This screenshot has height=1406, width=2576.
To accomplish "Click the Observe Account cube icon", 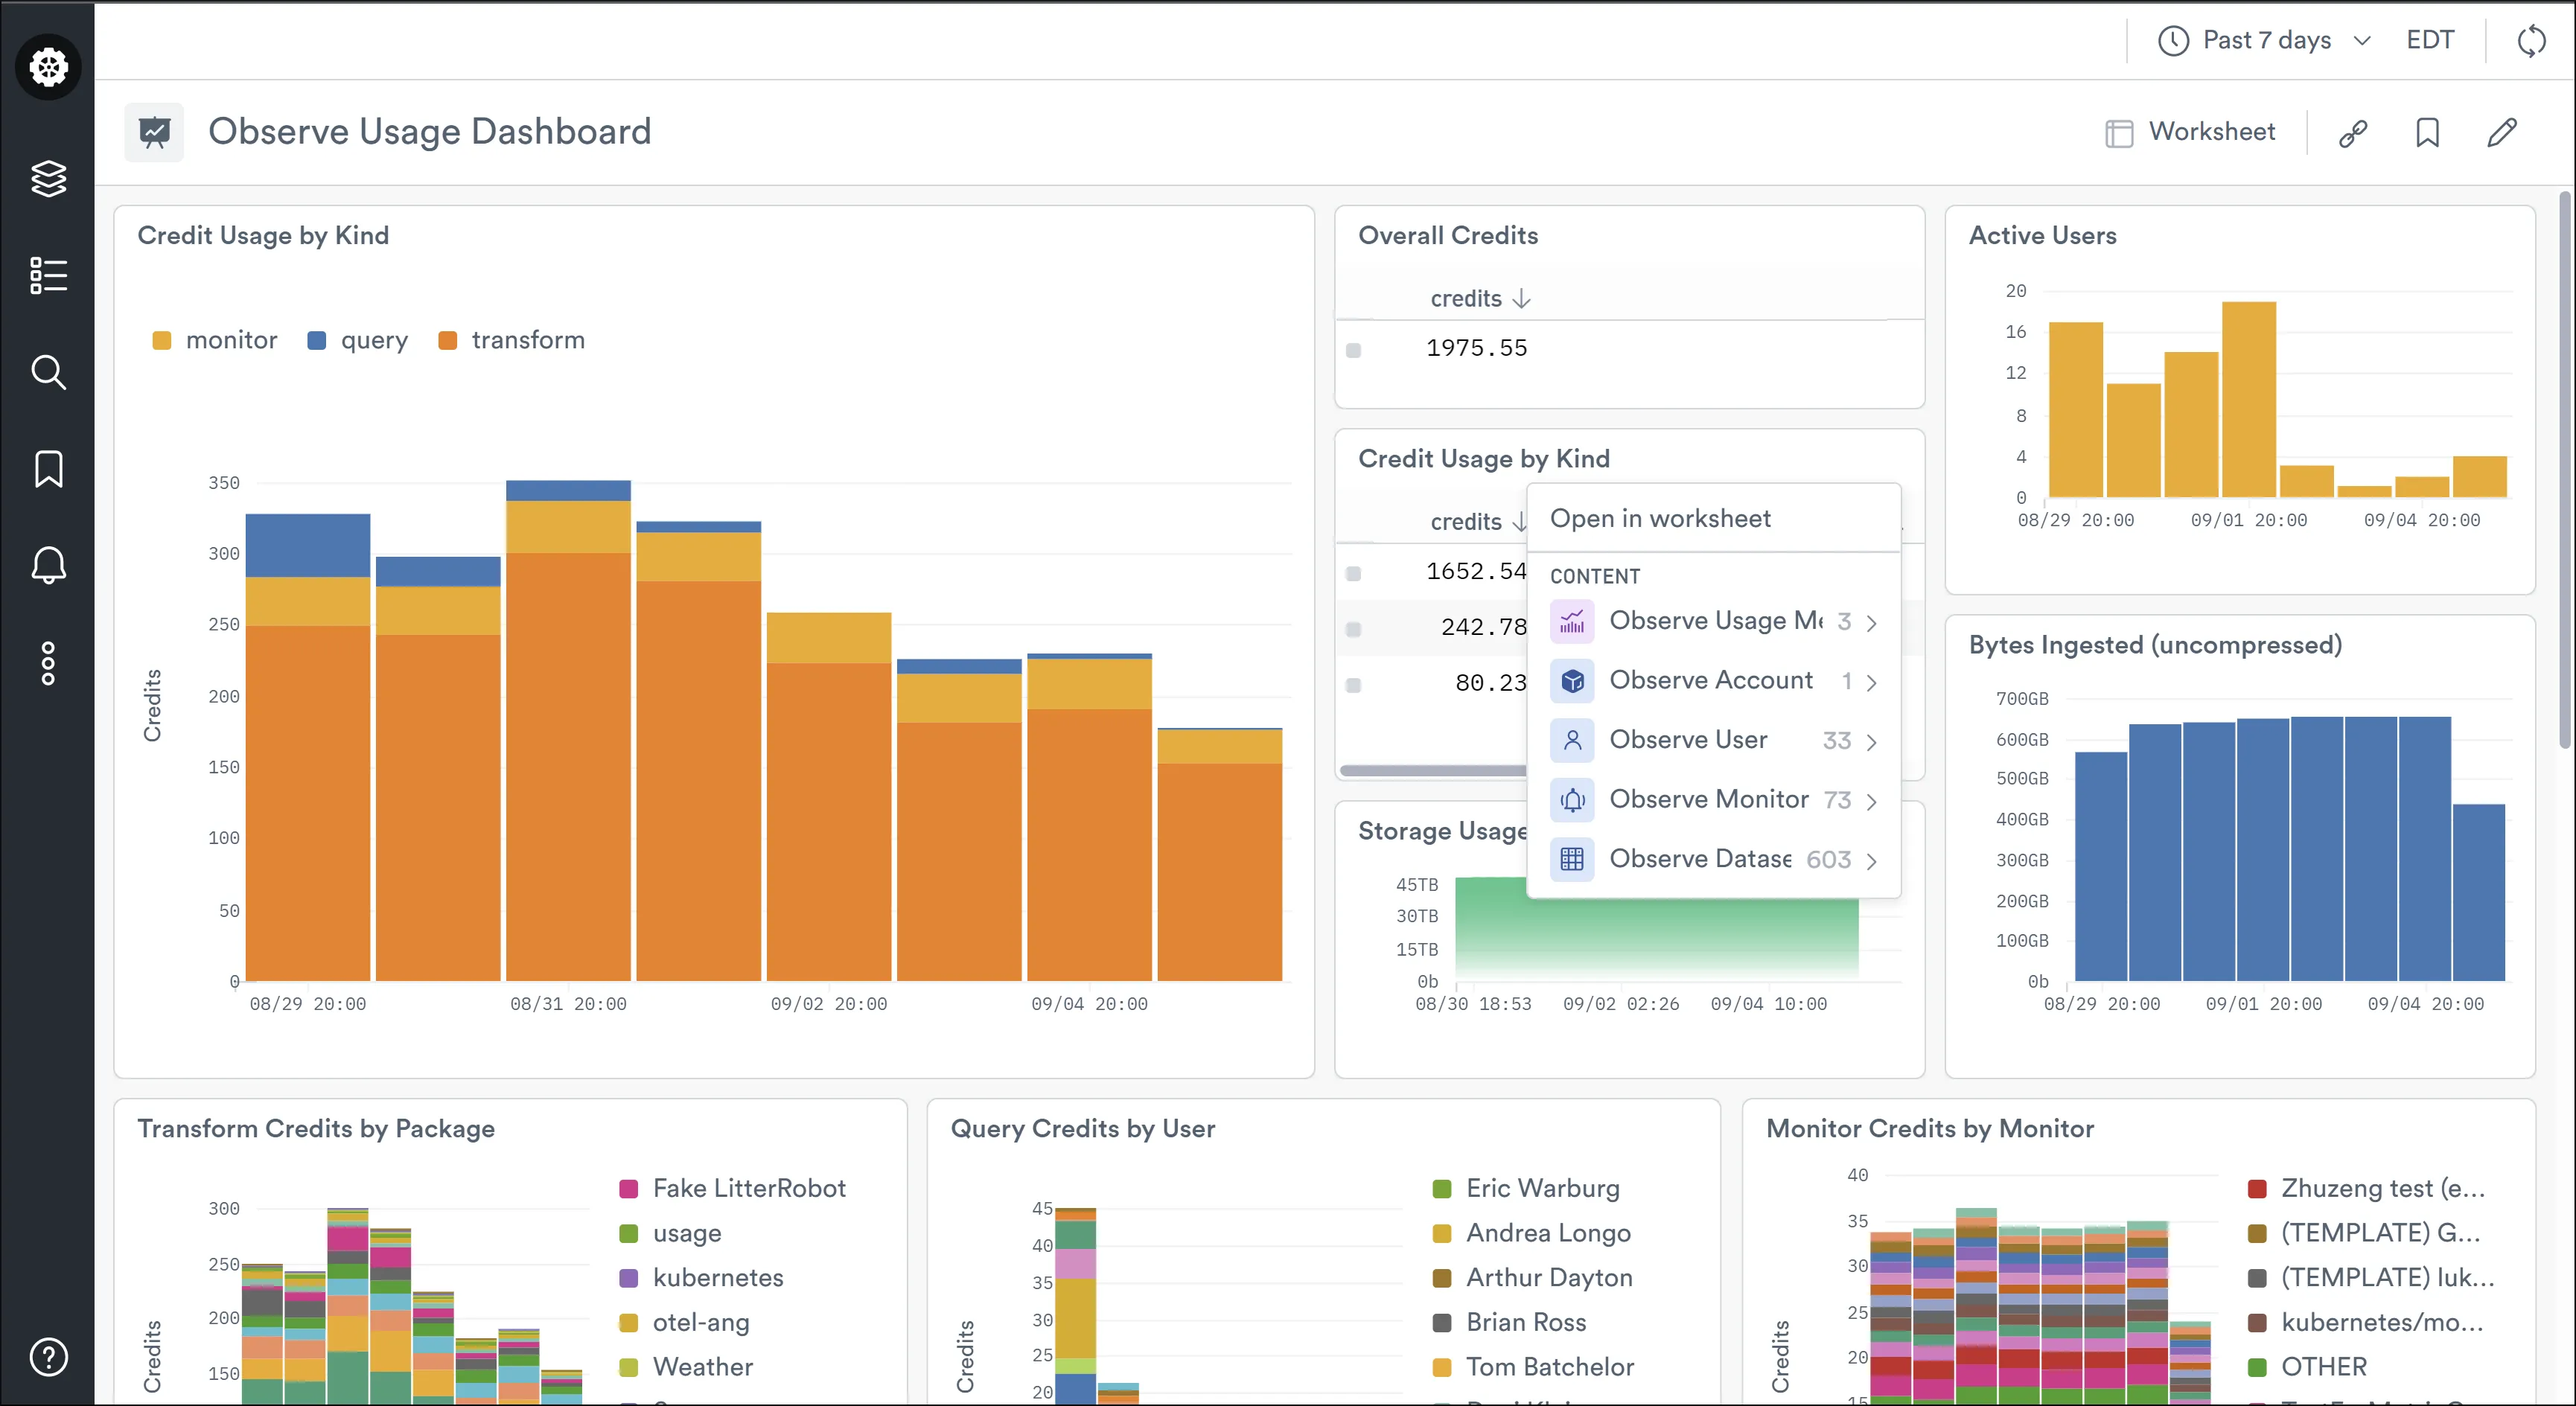I will tap(1572, 681).
